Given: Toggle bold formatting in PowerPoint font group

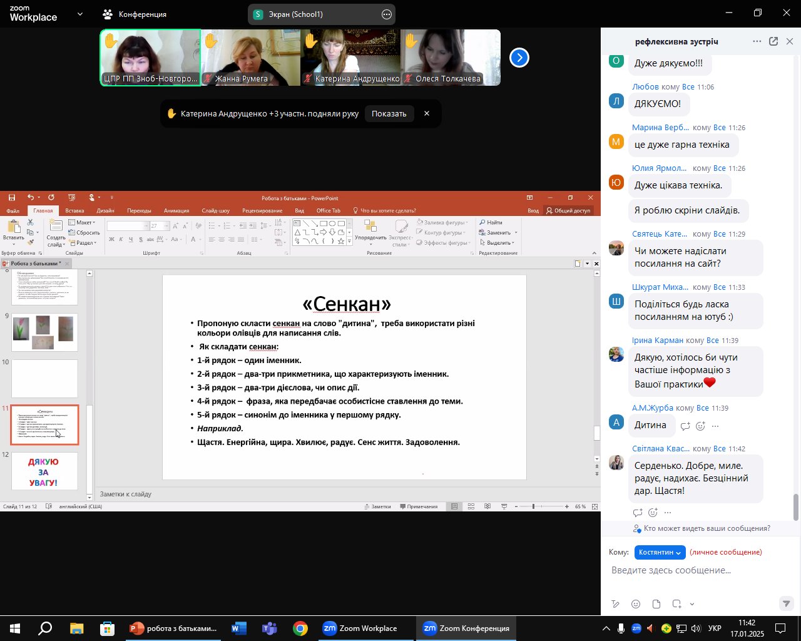Looking at the screenshot, I should pos(111,239).
